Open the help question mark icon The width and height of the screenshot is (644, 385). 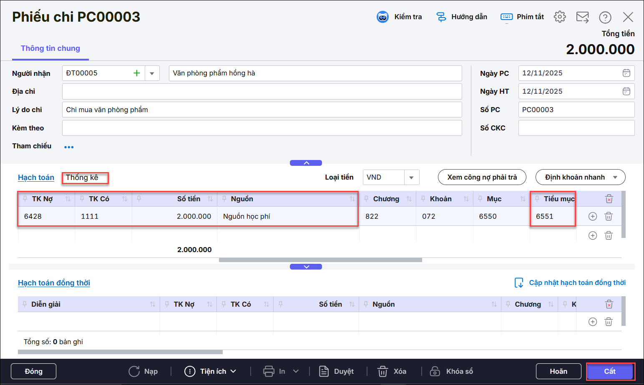[605, 17]
